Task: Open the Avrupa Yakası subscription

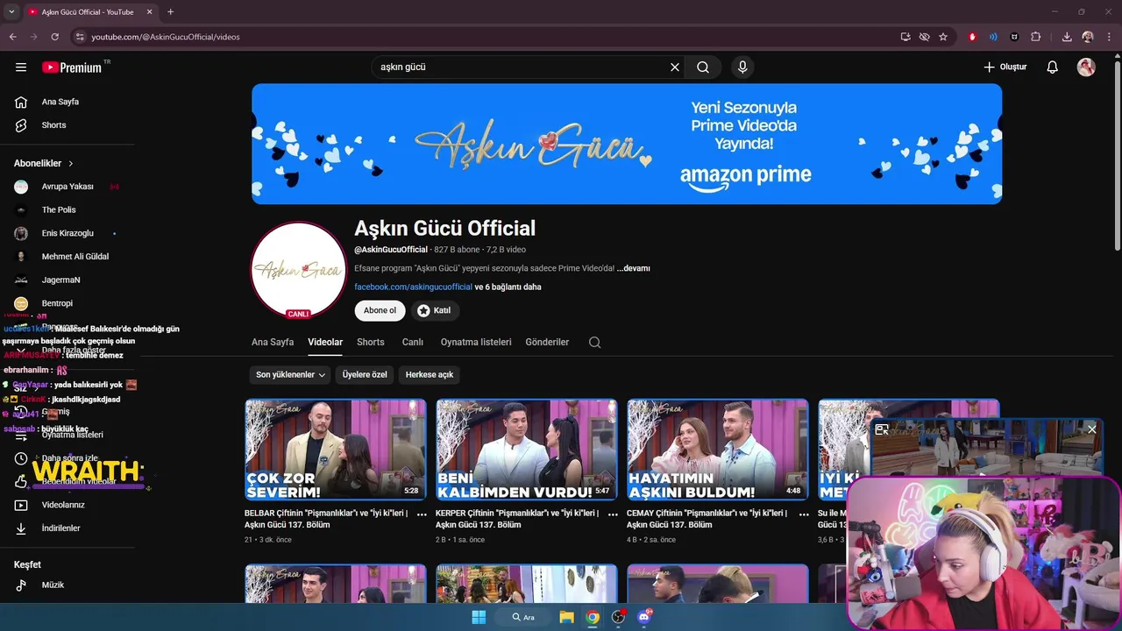Action: [68, 187]
